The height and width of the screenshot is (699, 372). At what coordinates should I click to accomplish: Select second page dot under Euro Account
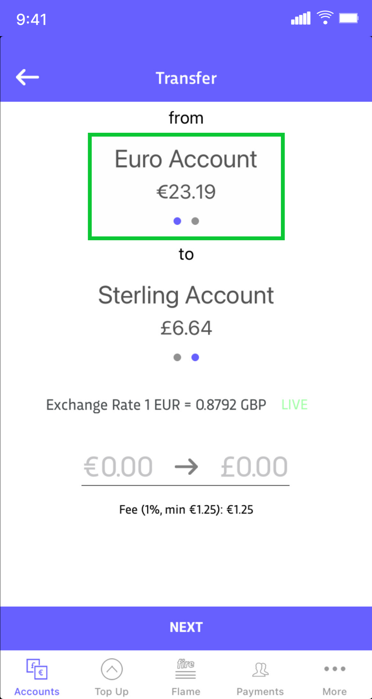click(195, 221)
